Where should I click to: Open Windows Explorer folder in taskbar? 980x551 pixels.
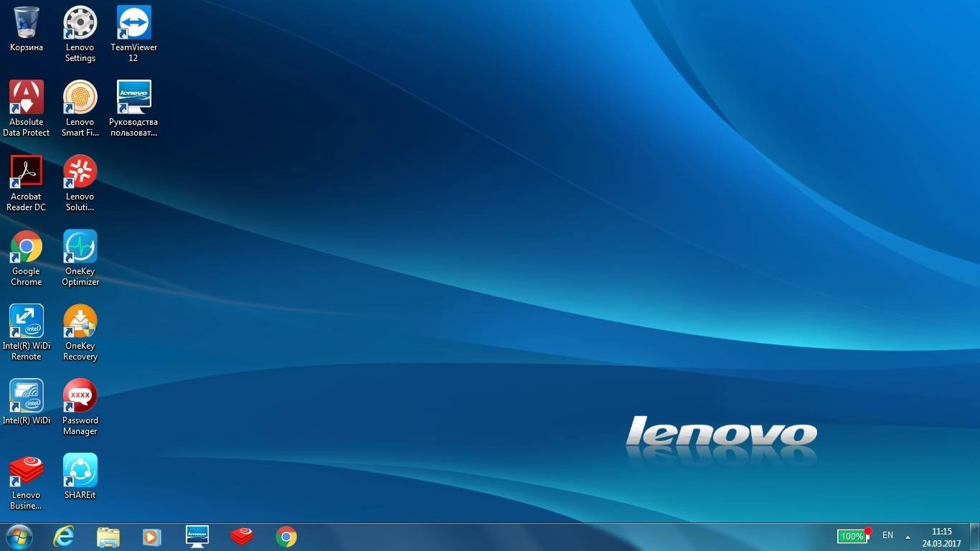[108, 537]
